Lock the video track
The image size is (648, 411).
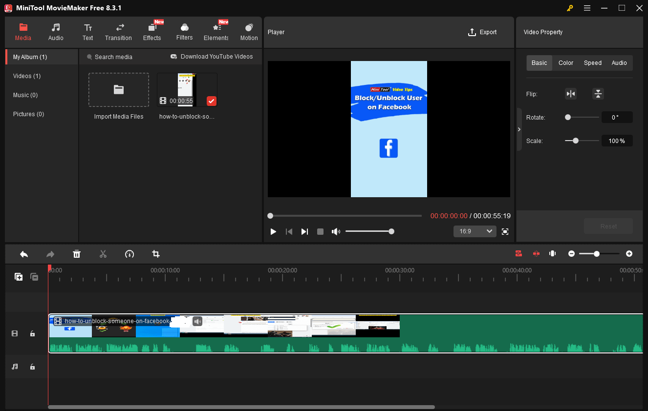(32, 334)
